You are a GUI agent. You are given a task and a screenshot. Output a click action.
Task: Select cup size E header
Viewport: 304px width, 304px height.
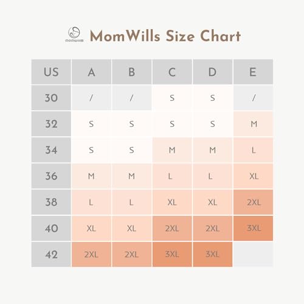click(x=253, y=72)
